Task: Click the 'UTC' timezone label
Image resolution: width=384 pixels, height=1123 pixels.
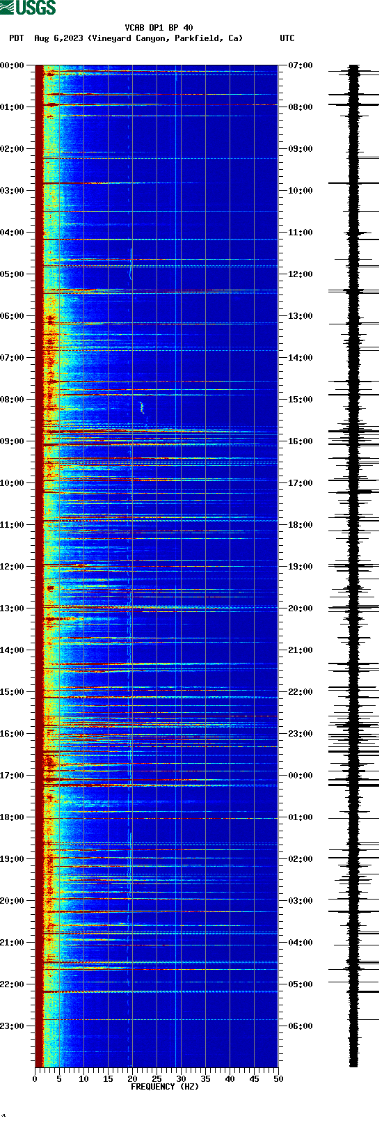Action: pyautogui.click(x=287, y=38)
